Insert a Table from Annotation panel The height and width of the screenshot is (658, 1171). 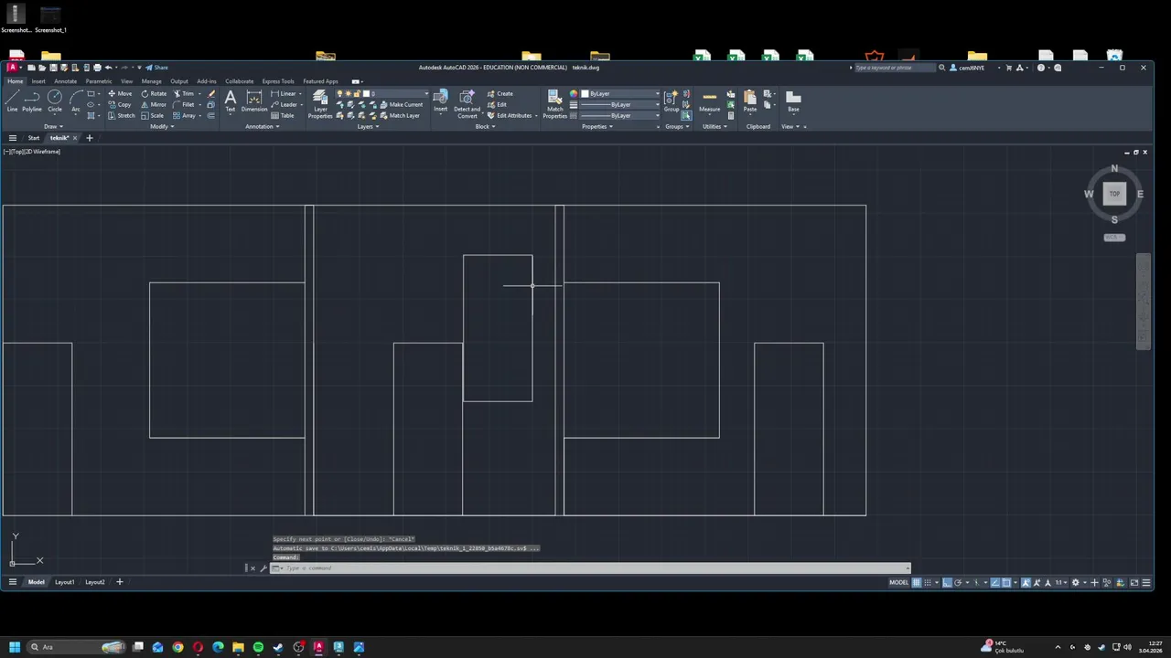[282, 115]
